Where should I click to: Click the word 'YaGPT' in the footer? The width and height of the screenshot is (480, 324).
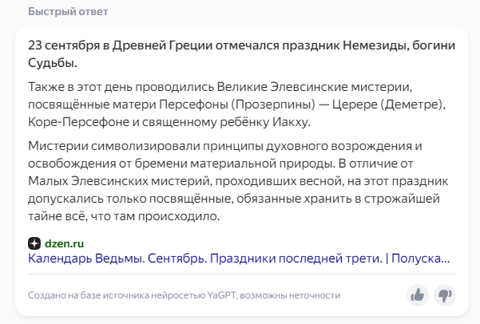[x=222, y=295]
